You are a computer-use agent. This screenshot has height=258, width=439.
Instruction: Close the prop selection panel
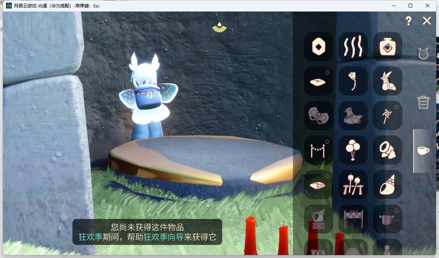coord(427,21)
